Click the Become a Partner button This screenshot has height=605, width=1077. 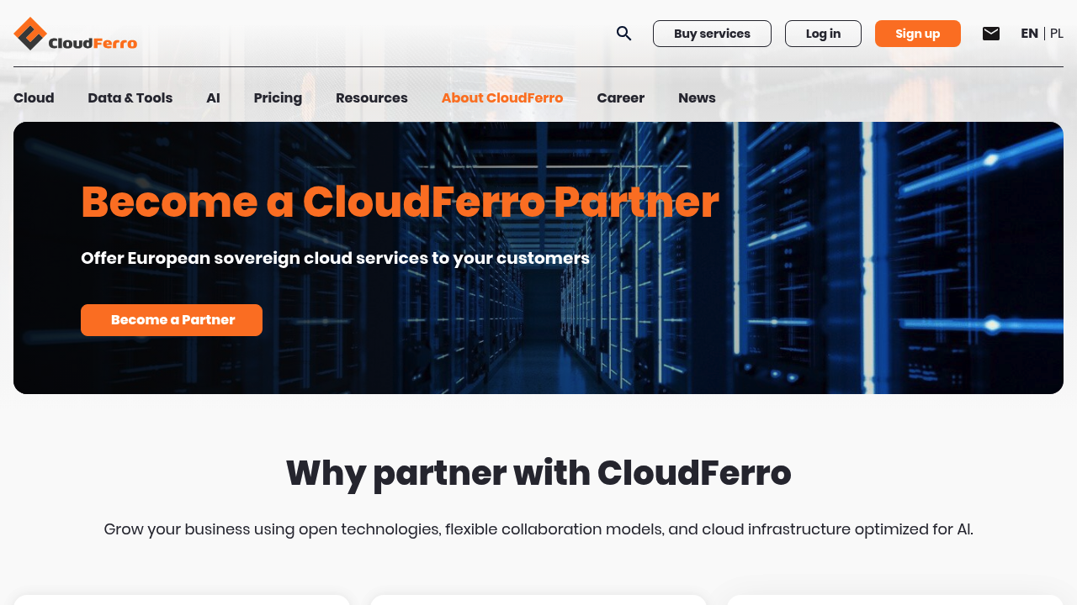click(172, 319)
